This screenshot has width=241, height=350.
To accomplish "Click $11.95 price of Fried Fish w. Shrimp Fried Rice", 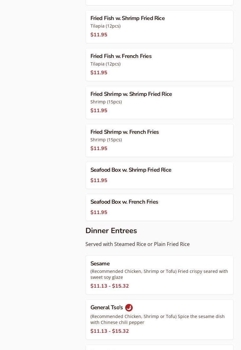I will (99, 35).
